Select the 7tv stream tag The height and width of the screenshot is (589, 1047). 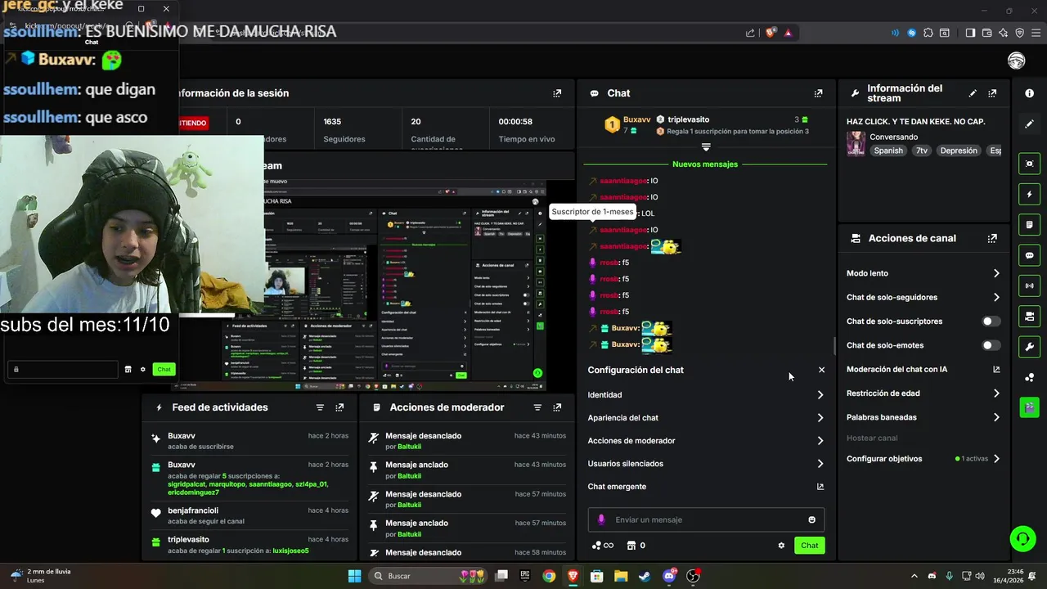coord(922,151)
